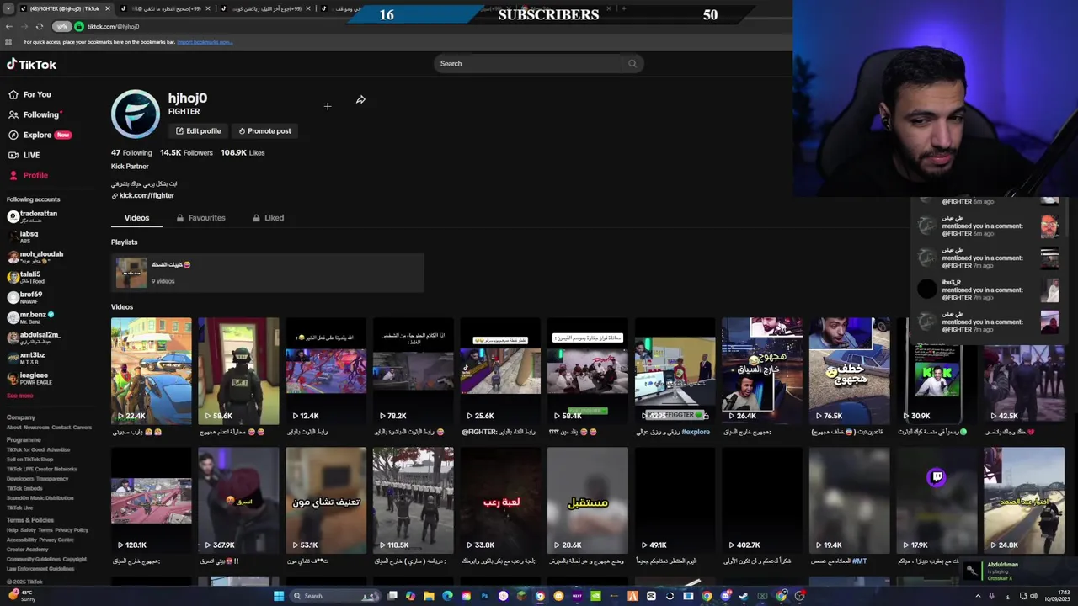Click the Company footer heading

point(21,417)
